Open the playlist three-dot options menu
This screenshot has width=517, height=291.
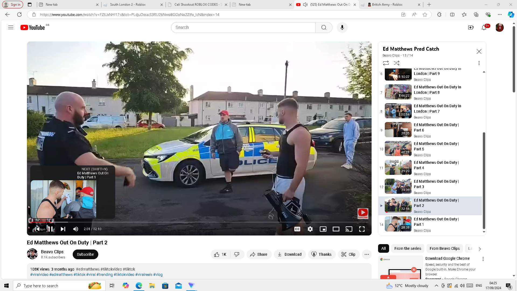[x=479, y=63]
